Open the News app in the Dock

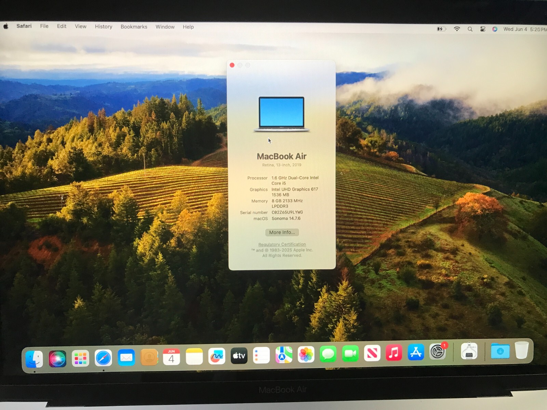coord(372,353)
